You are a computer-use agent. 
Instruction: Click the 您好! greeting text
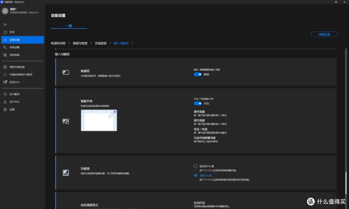[x=13, y=9]
